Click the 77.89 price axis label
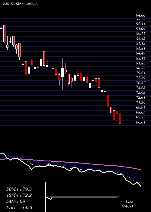Viewport: 151px width, 212px height. point(141,78)
